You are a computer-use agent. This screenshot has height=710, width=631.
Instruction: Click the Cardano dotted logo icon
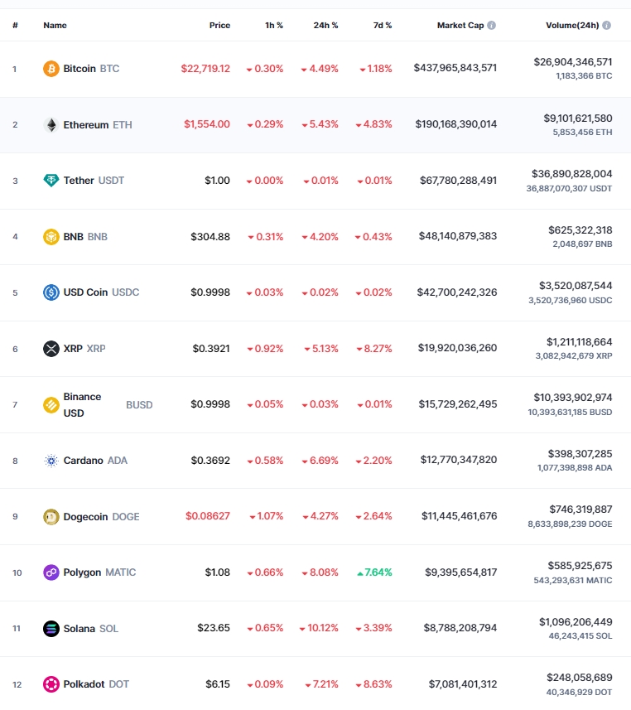51,461
